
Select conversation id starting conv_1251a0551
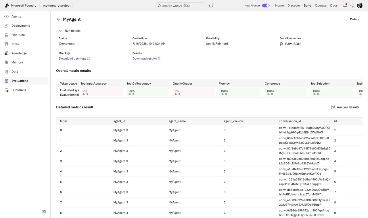(x=304, y=182)
